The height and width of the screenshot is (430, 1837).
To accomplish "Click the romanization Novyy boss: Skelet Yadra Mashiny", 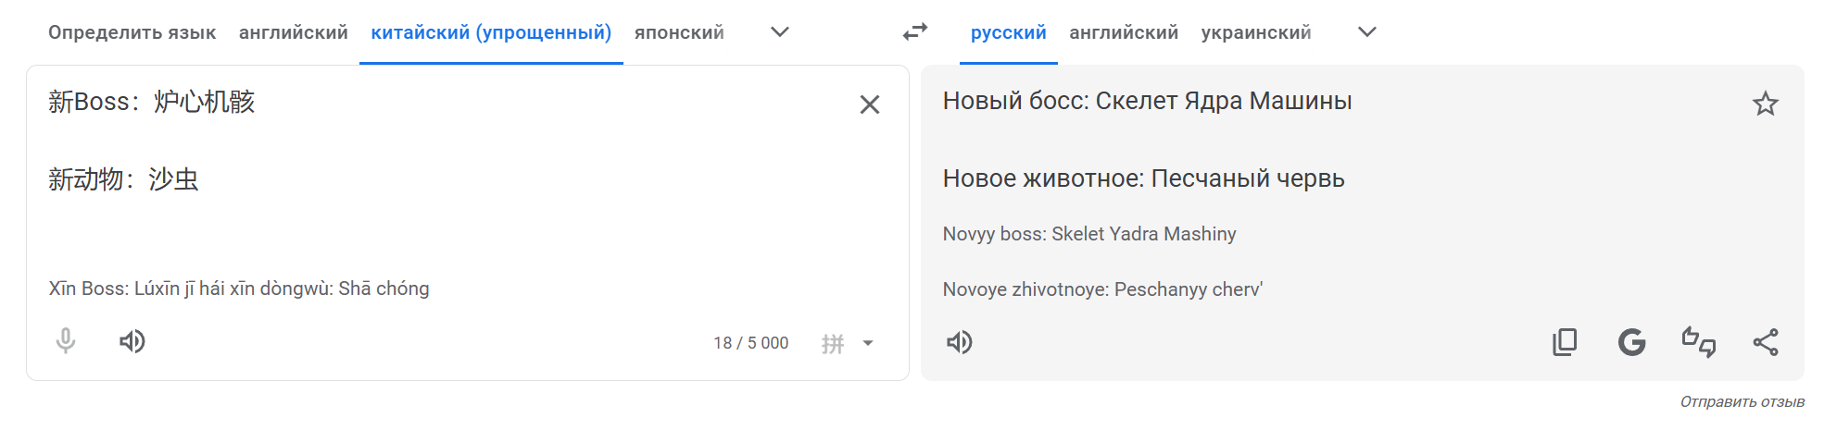I will [x=1089, y=234].
